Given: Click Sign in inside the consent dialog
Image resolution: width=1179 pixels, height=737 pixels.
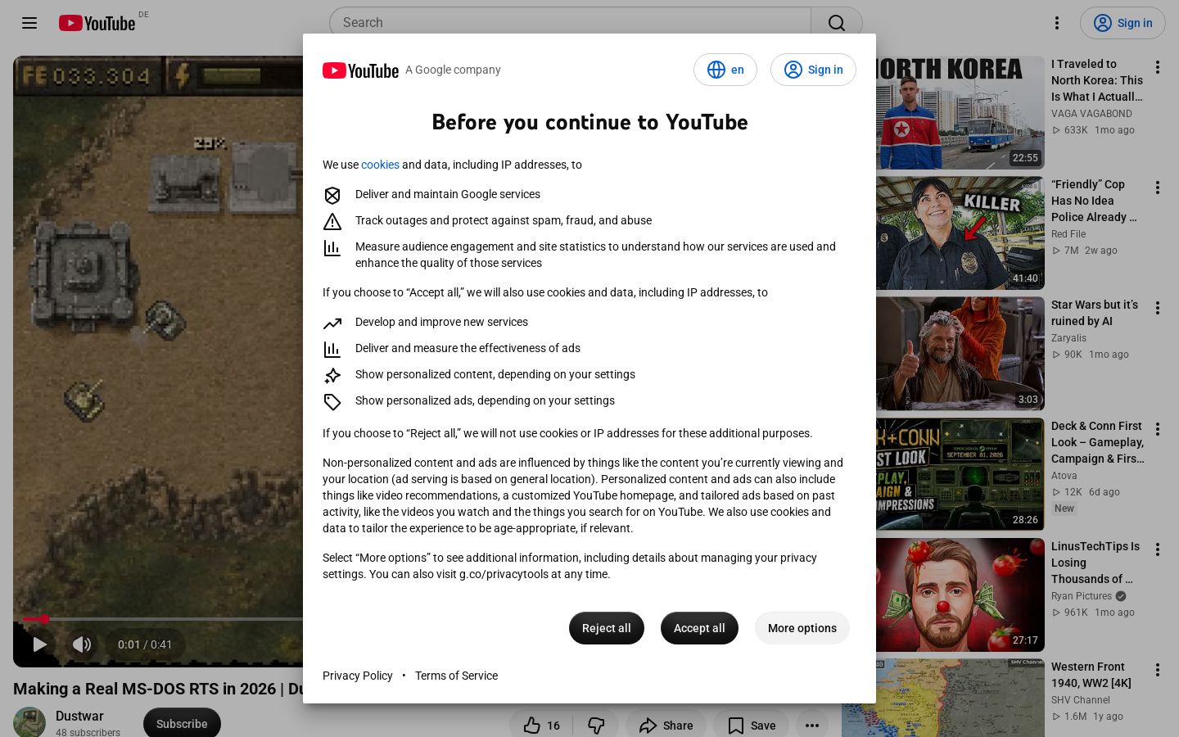Looking at the screenshot, I should (x=813, y=70).
